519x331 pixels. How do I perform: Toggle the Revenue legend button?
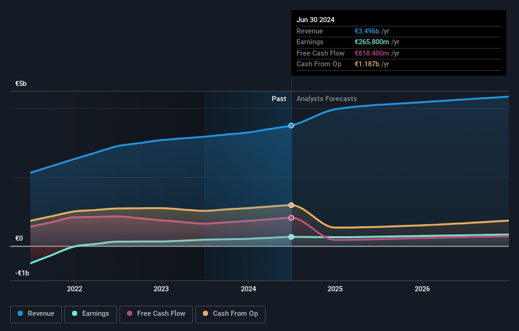click(x=36, y=314)
